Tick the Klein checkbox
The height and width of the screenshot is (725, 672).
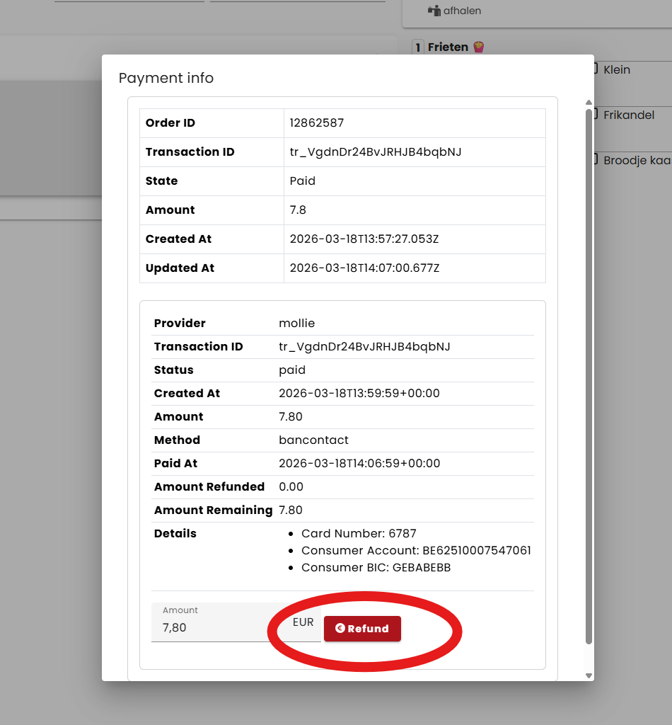[596, 69]
